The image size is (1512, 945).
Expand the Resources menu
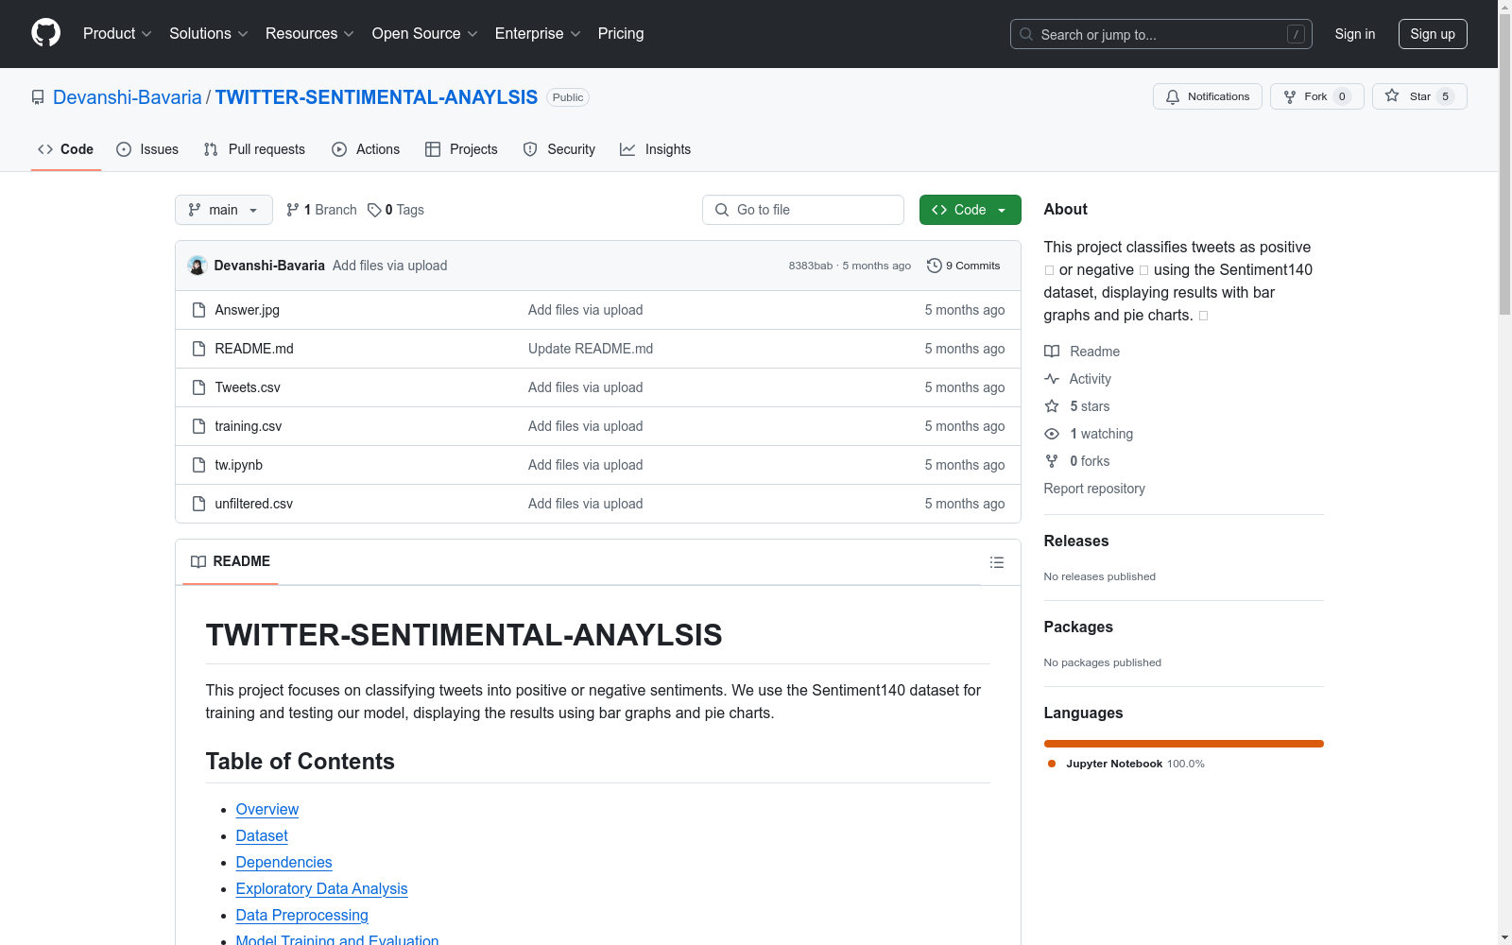310,33
